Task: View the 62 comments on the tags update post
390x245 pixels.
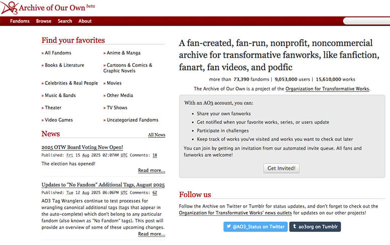Action: pos(154,193)
